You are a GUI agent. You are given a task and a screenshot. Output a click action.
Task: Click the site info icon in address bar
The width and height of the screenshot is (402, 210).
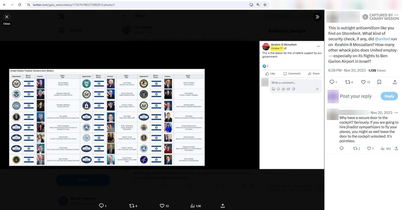pyautogui.click(x=29, y=5)
